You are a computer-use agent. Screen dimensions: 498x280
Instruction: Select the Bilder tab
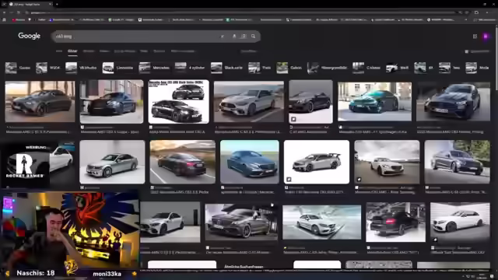(x=72, y=51)
